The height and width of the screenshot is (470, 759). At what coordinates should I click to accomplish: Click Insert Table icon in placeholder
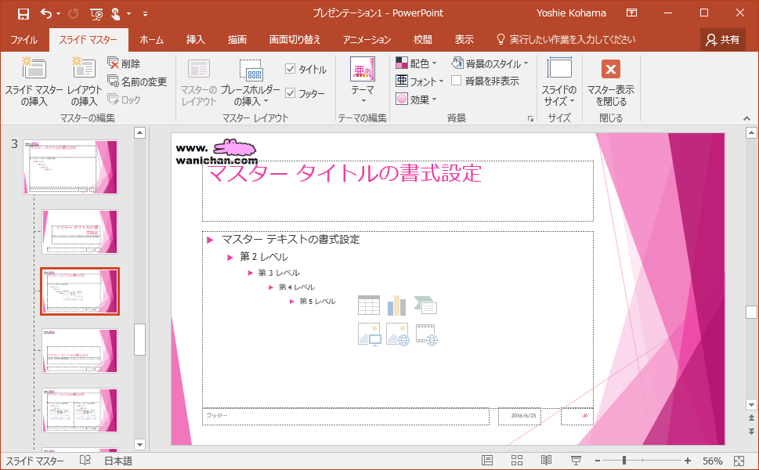coord(369,305)
